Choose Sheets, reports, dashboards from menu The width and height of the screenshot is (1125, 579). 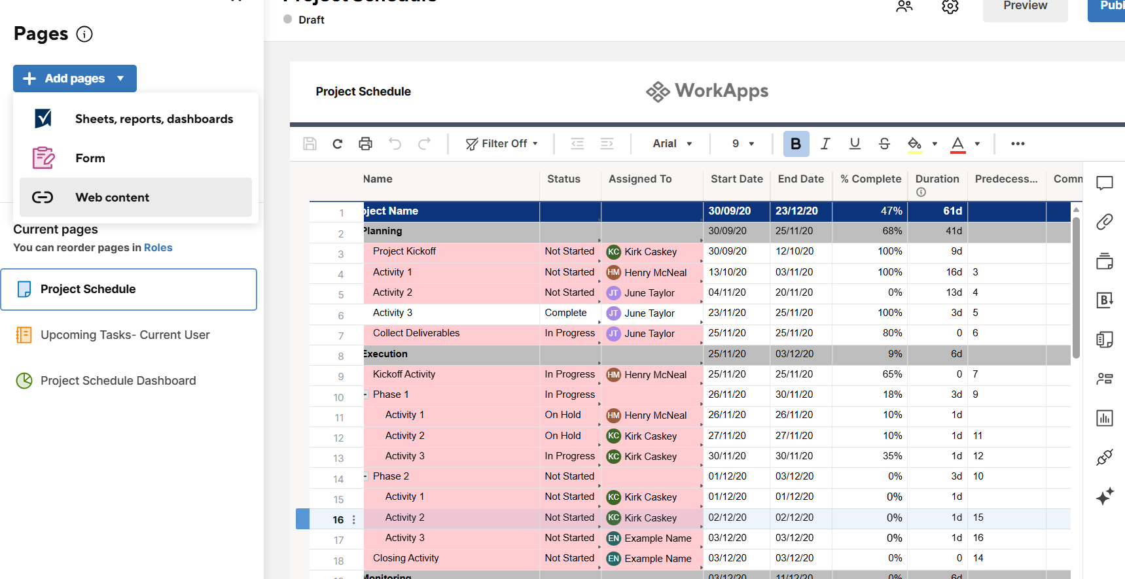(135, 119)
